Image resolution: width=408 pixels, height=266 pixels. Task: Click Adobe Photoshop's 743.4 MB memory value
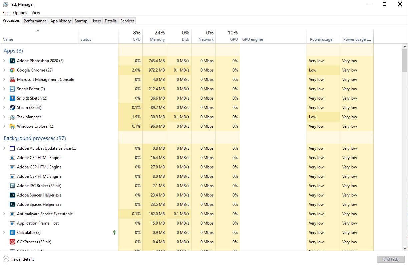[157, 61]
